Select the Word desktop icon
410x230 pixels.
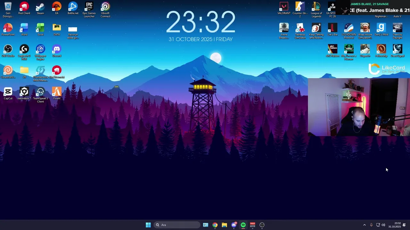pyautogui.click(x=24, y=30)
